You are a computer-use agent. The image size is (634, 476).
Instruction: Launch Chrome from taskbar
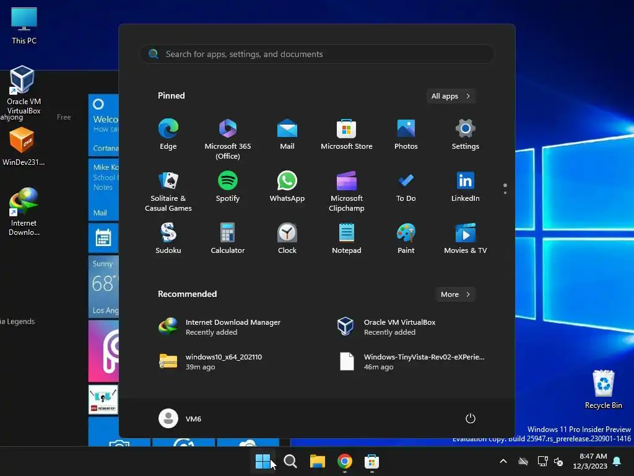pos(344,461)
